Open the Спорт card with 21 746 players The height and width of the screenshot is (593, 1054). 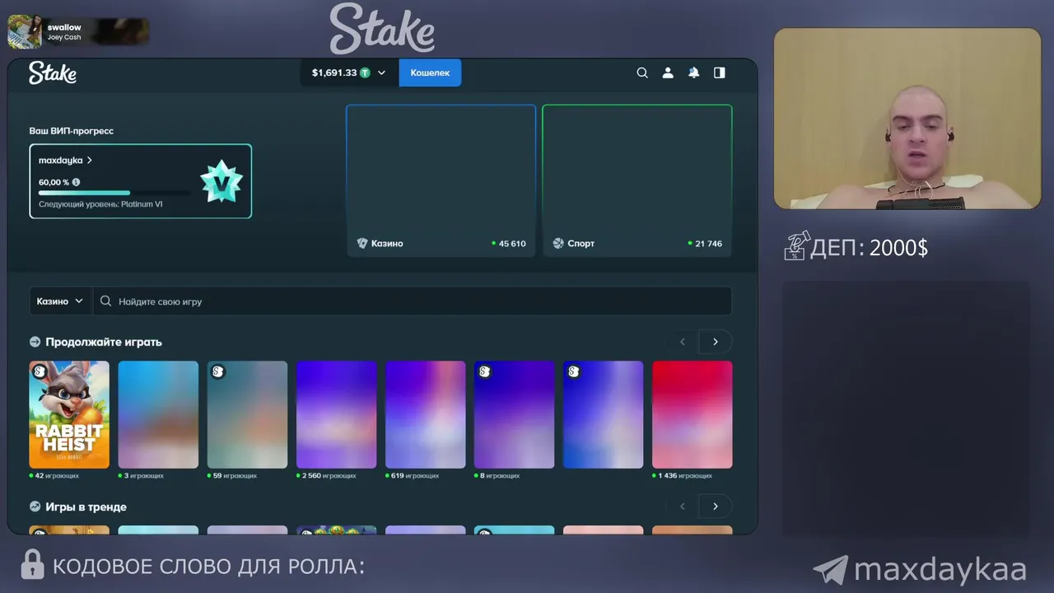coord(637,180)
